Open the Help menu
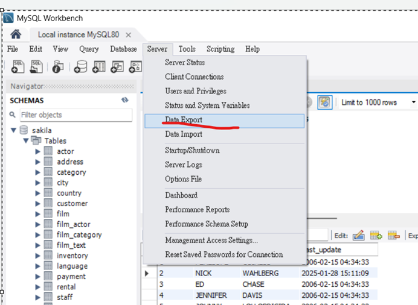This screenshot has width=418, height=305. coord(252,49)
